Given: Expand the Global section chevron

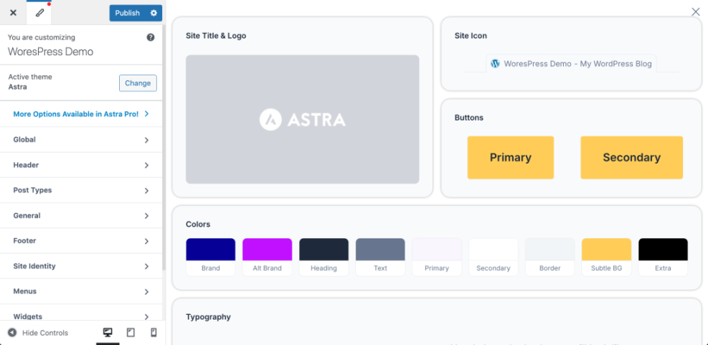Looking at the screenshot, I should (146, 140).
